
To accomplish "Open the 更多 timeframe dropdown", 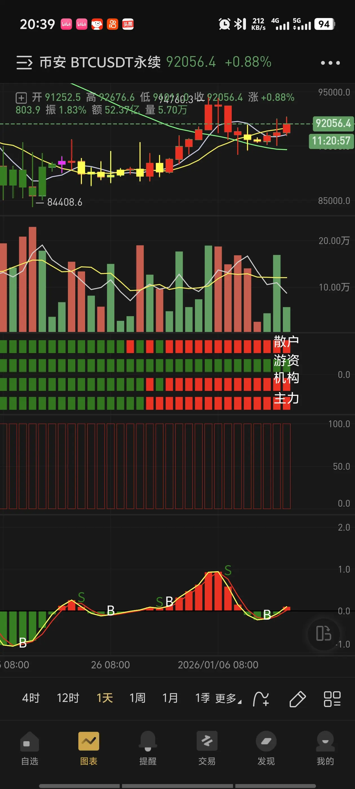I will pyautogui.click(x=228, y=698).
